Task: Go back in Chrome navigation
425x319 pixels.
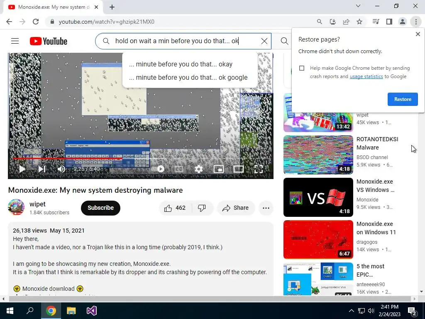Action: point(9,22)
